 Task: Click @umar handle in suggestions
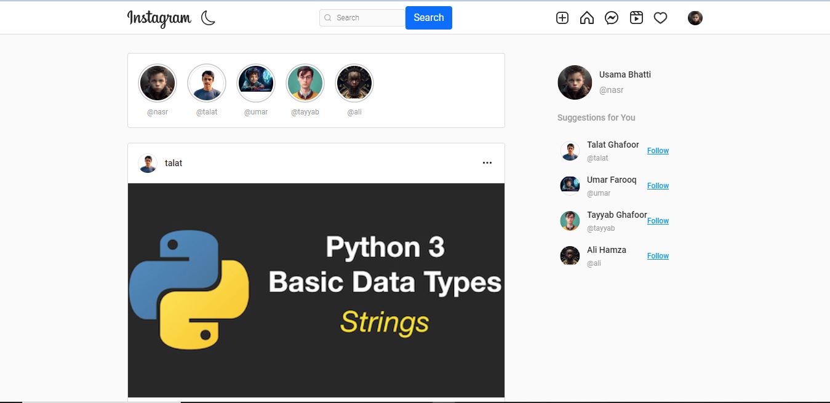pos(599,193)
